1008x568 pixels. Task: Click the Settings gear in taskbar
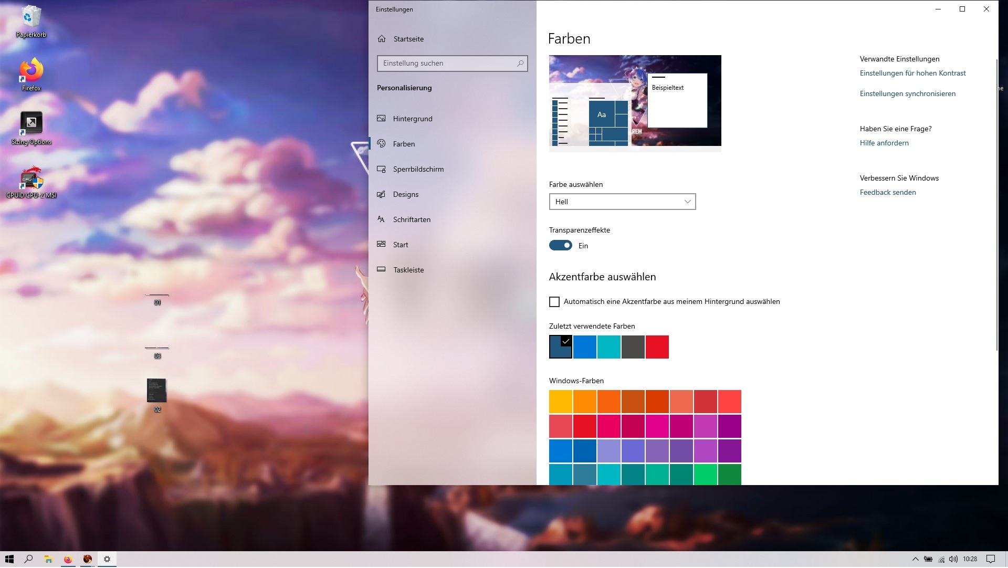pyautogui.click(x=107, y=559)
